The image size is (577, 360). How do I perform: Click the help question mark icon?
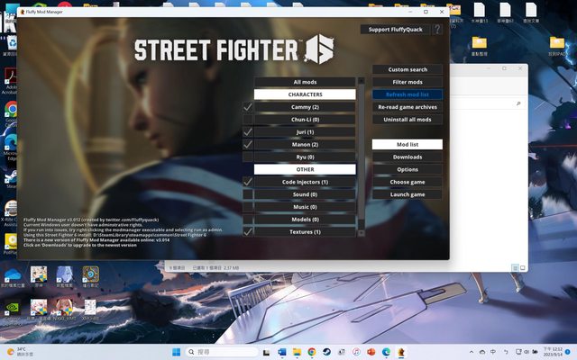[437, 30]
